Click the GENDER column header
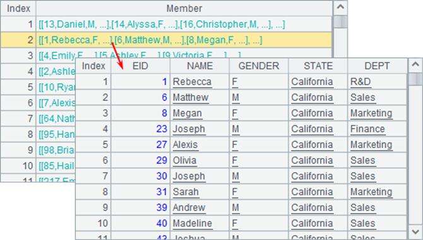The image size is (423, 240). 259,66
